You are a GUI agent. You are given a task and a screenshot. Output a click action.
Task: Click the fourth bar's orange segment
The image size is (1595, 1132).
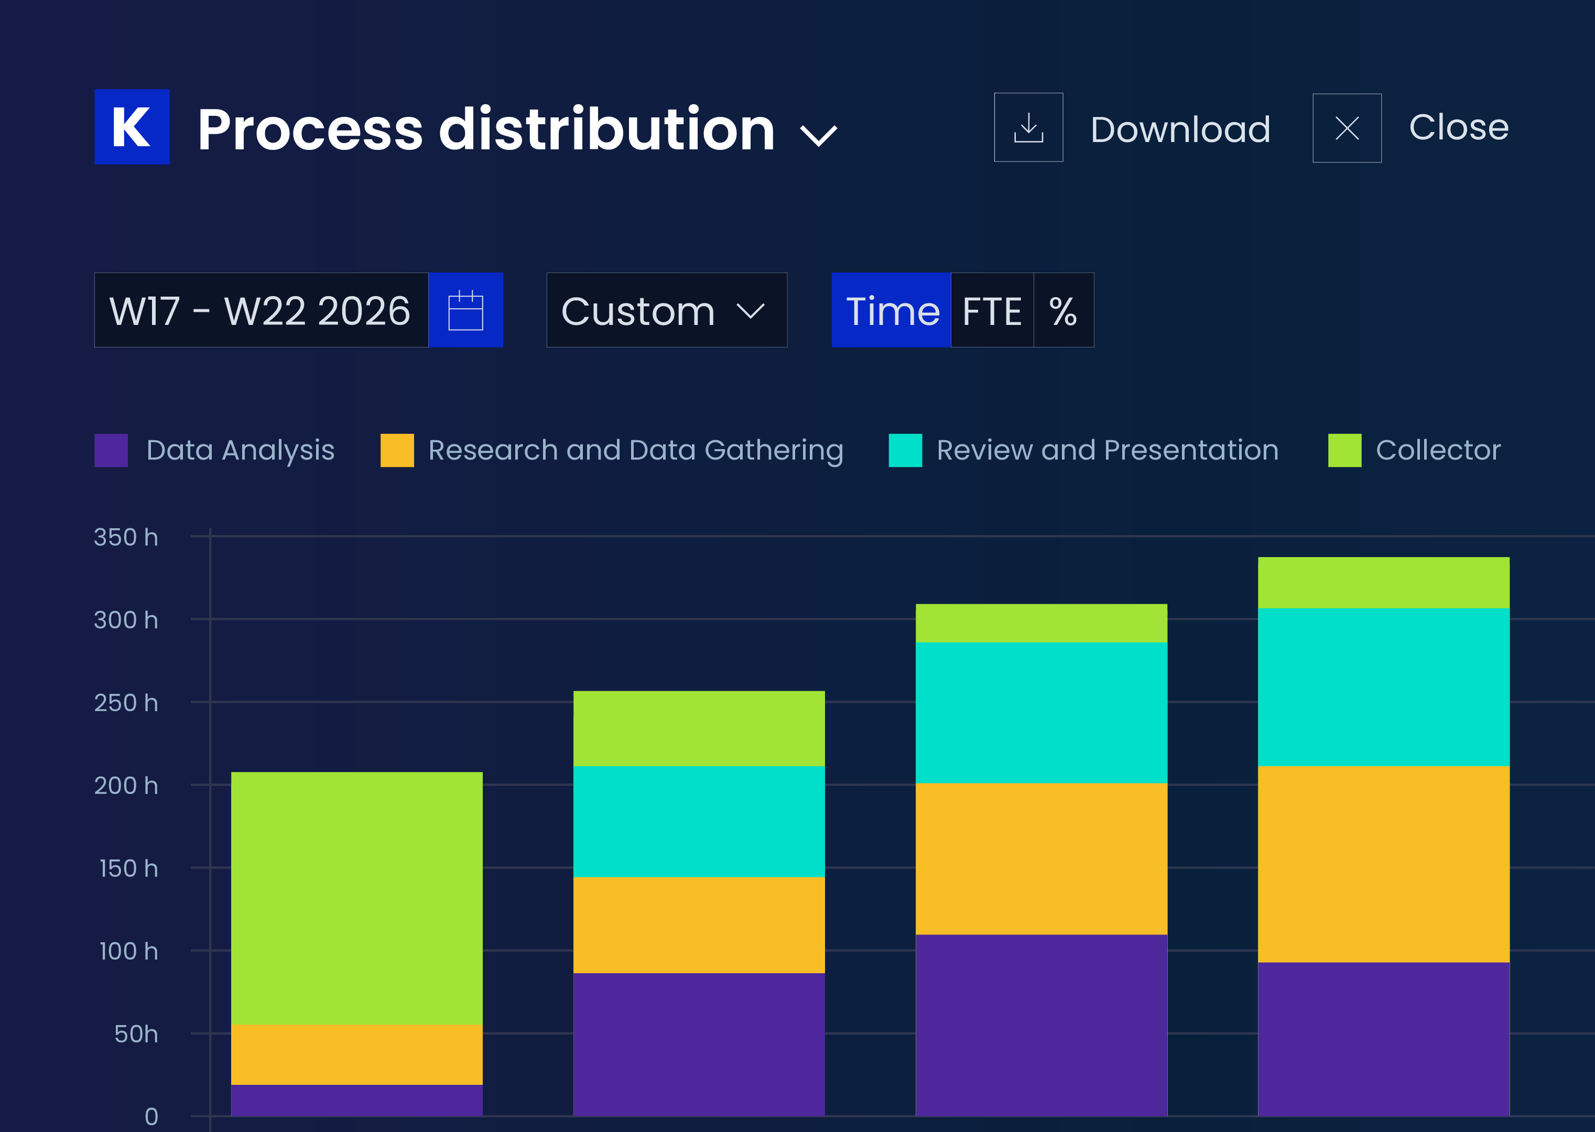coord(1384,864)
